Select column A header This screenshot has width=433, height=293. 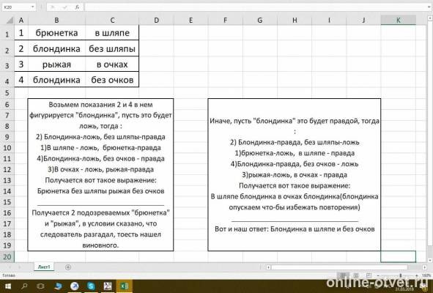[21, 21]
